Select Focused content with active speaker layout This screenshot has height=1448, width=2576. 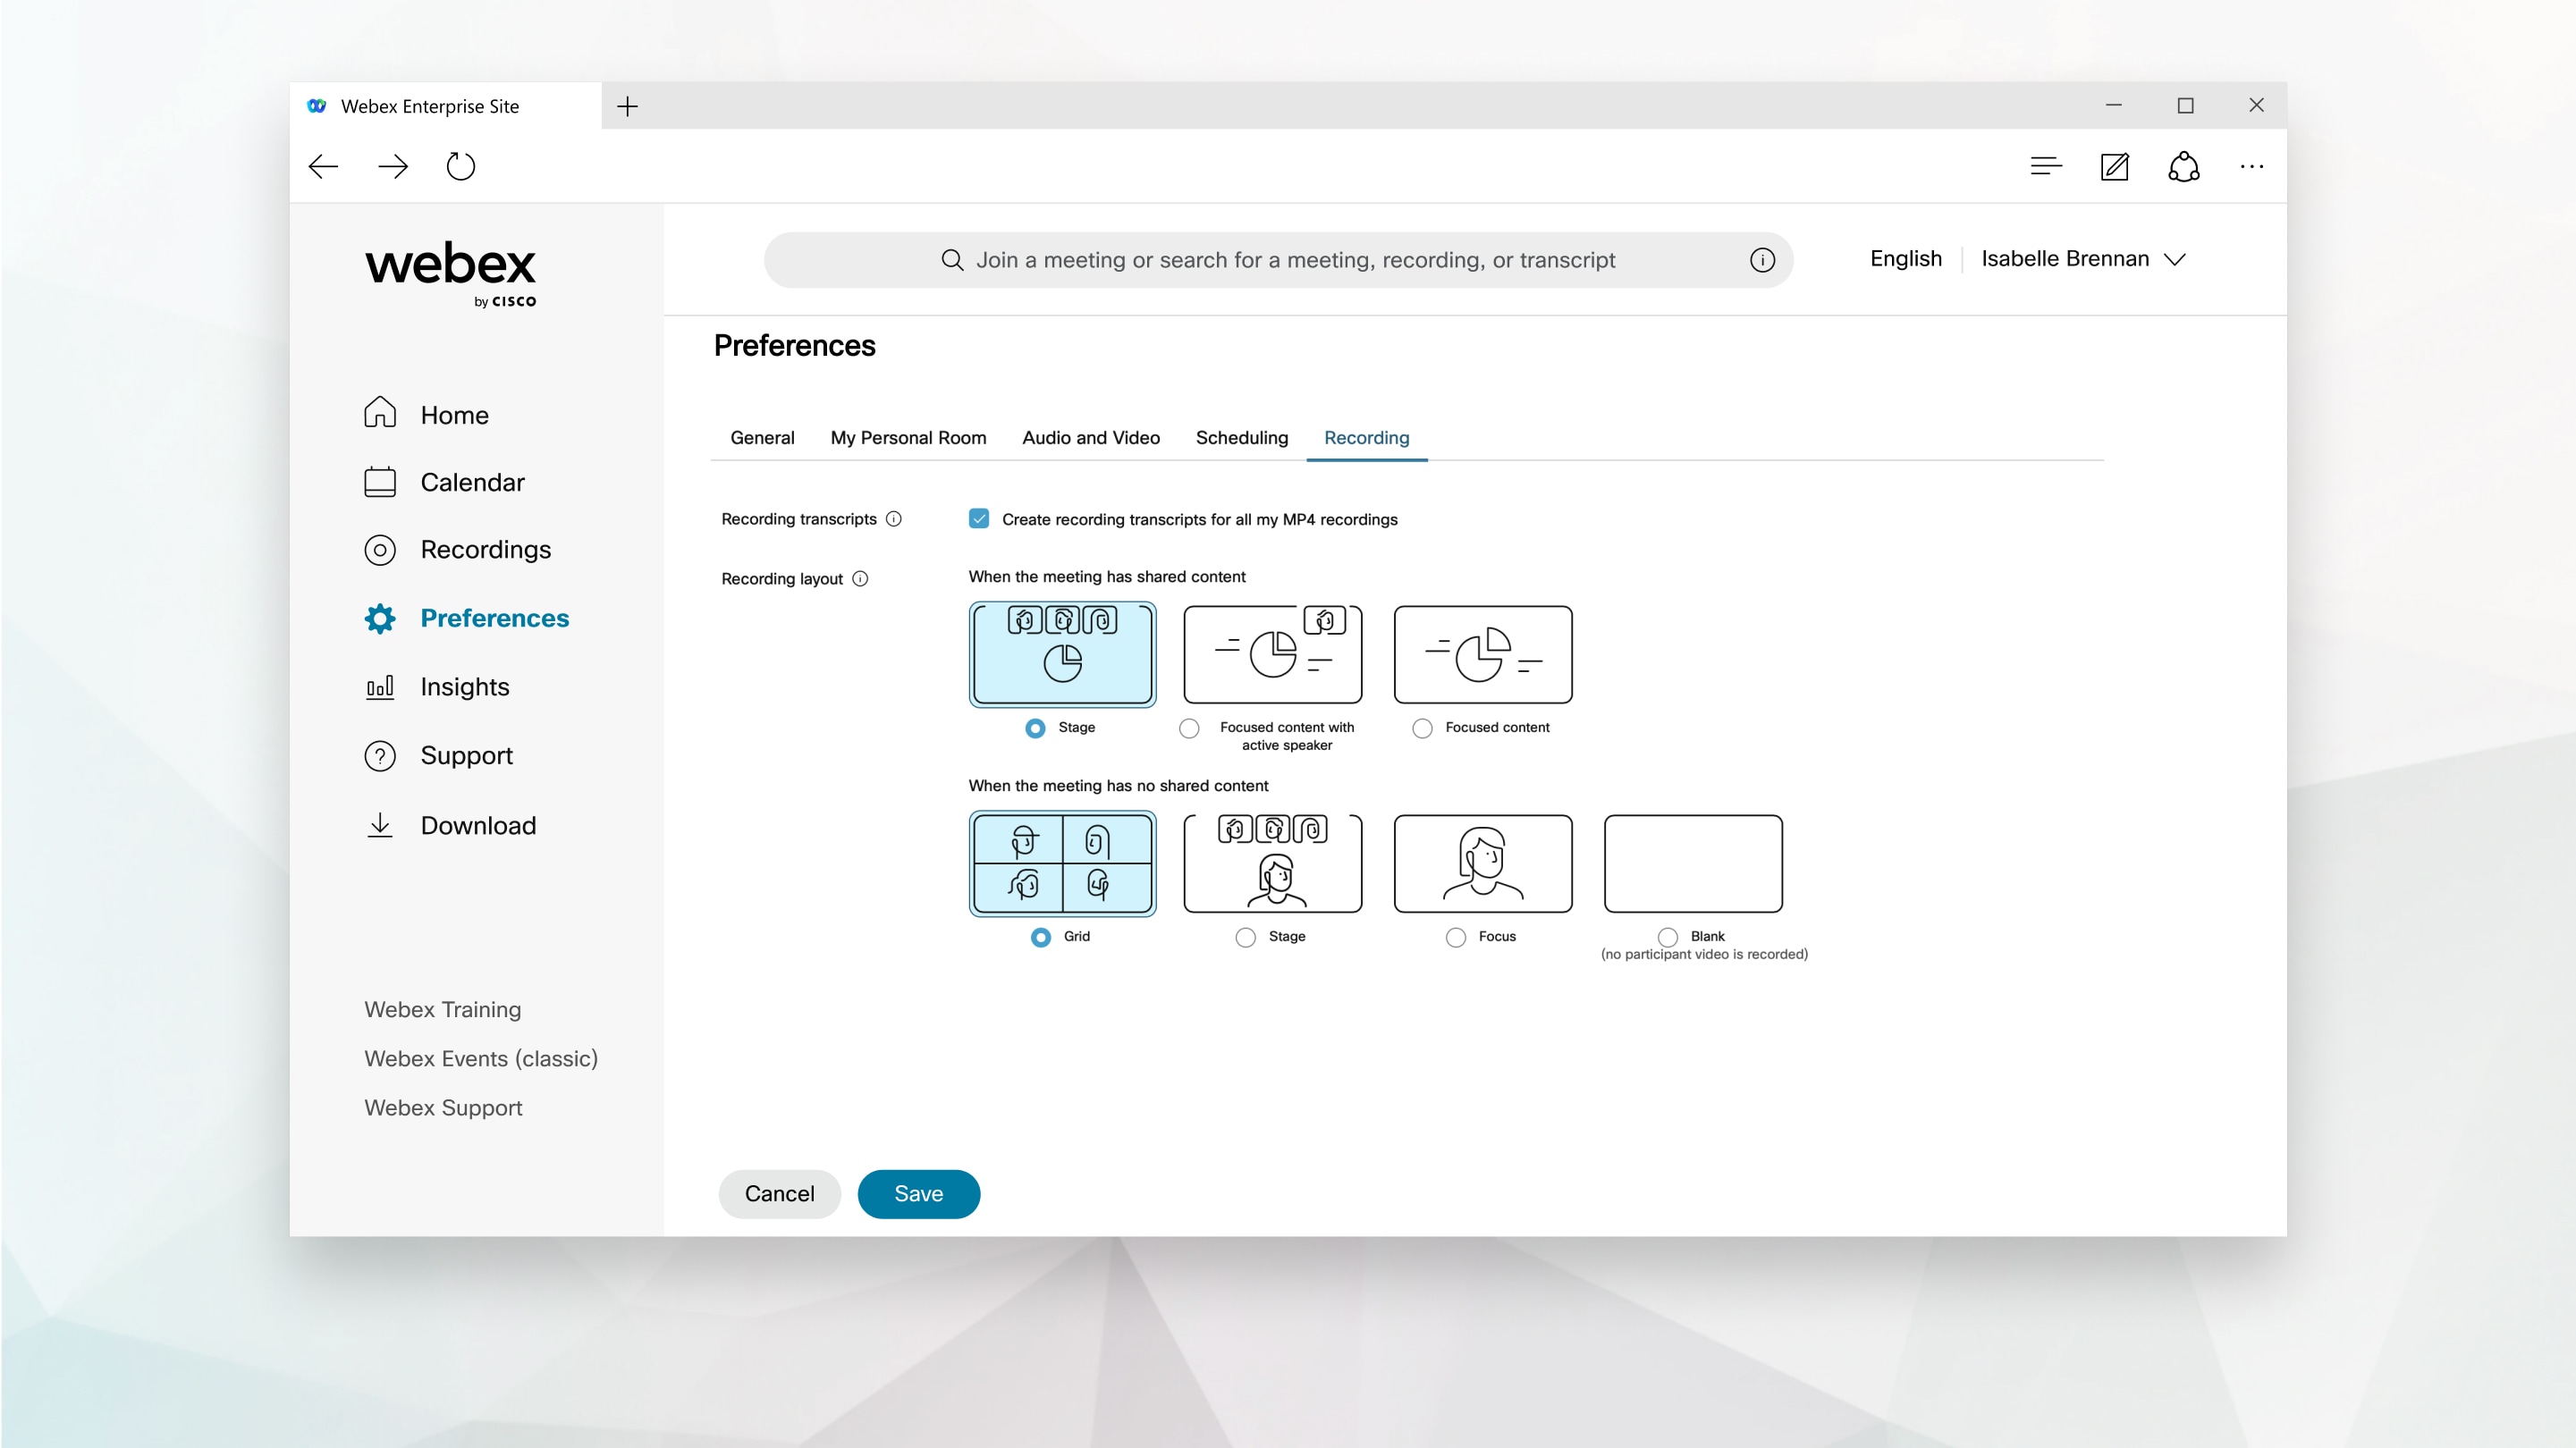pyautogui.click(x=1190, y=728)
